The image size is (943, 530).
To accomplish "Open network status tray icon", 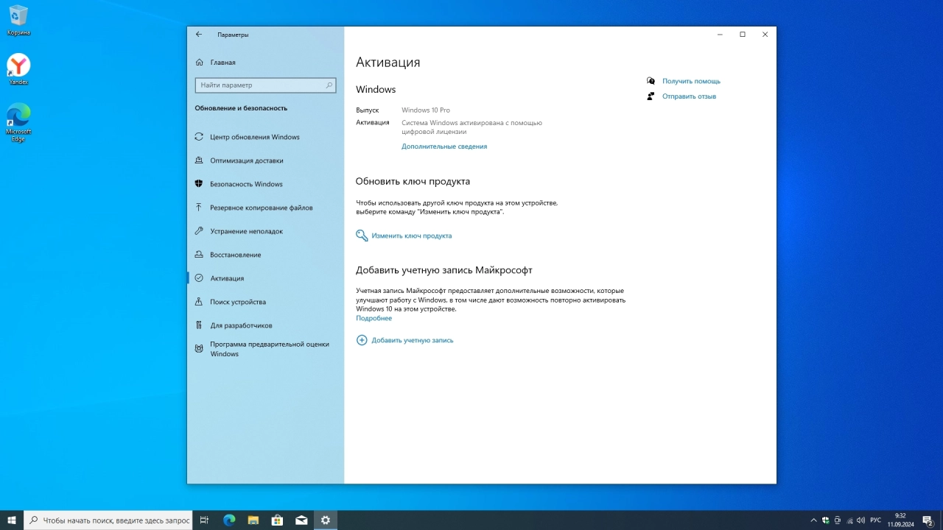I will (849, 520).
